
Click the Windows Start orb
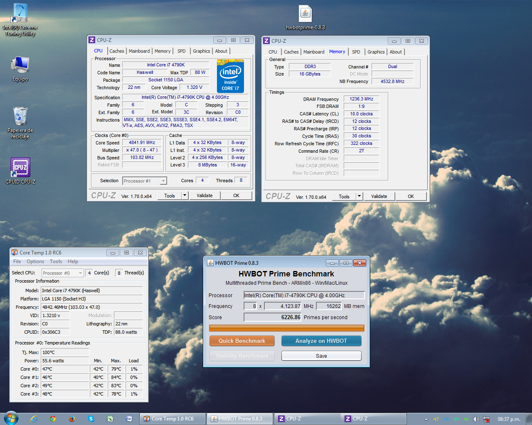point(11,418)
